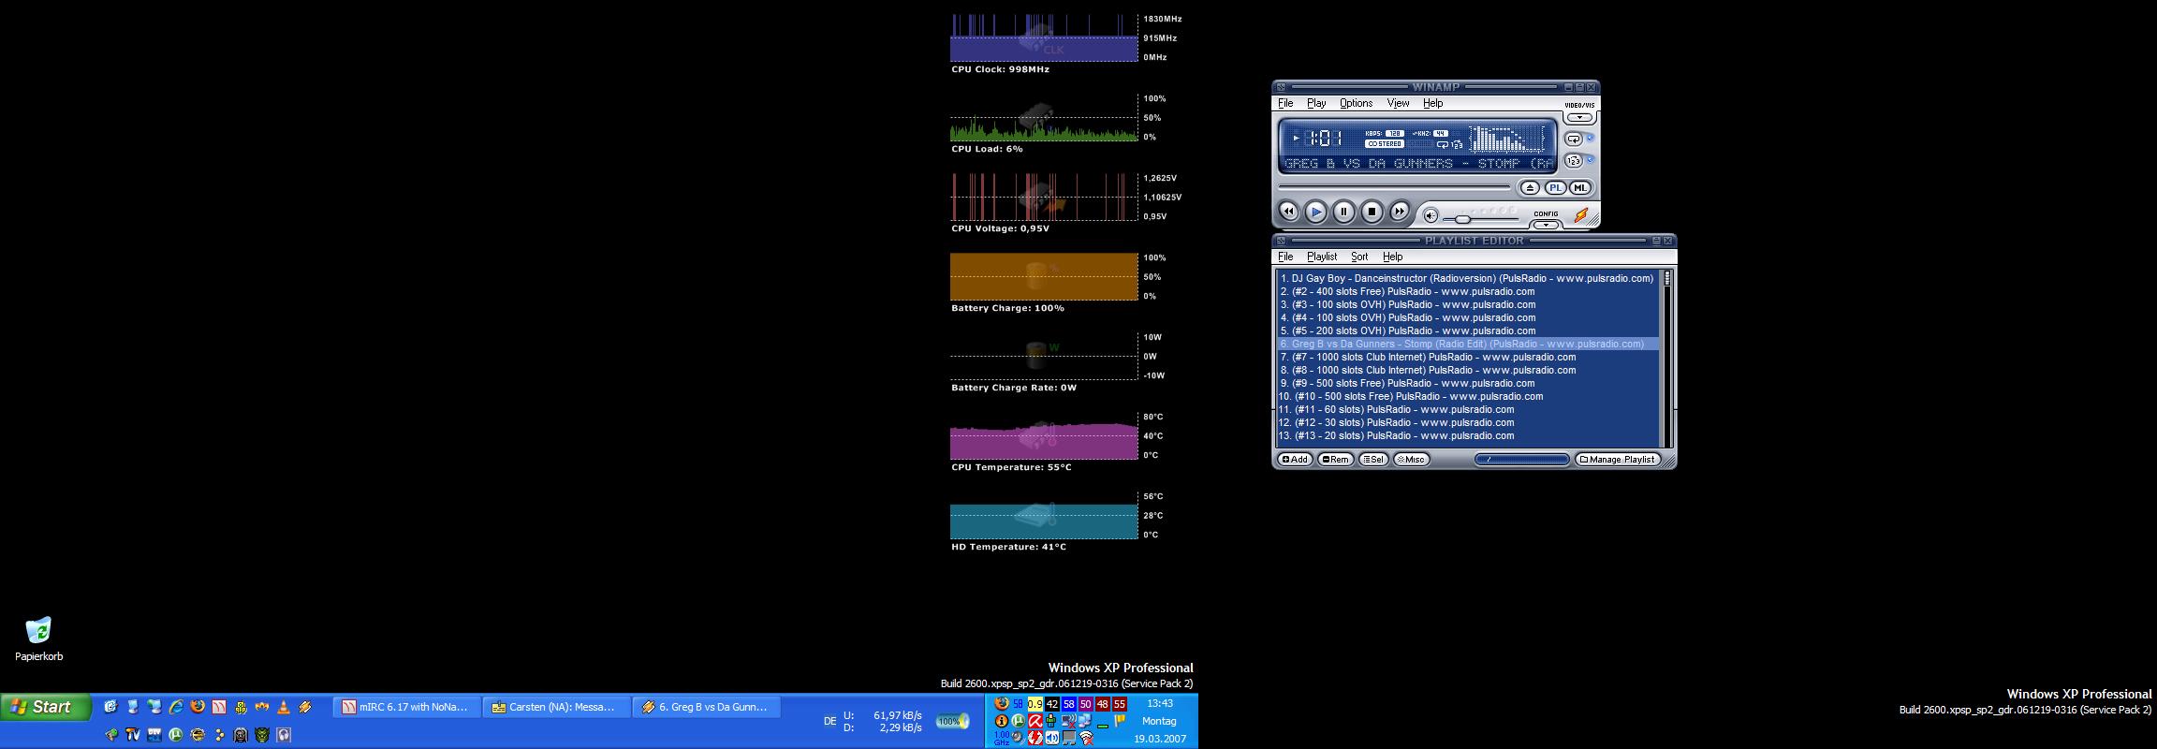2157x749 pixels.
Task: Launch Firefox from Quick Launch
Action: (x=198, y=707)
